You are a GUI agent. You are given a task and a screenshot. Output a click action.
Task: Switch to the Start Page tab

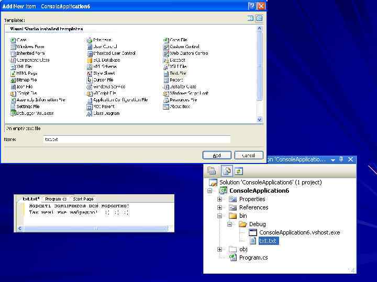tap(83, 199)
